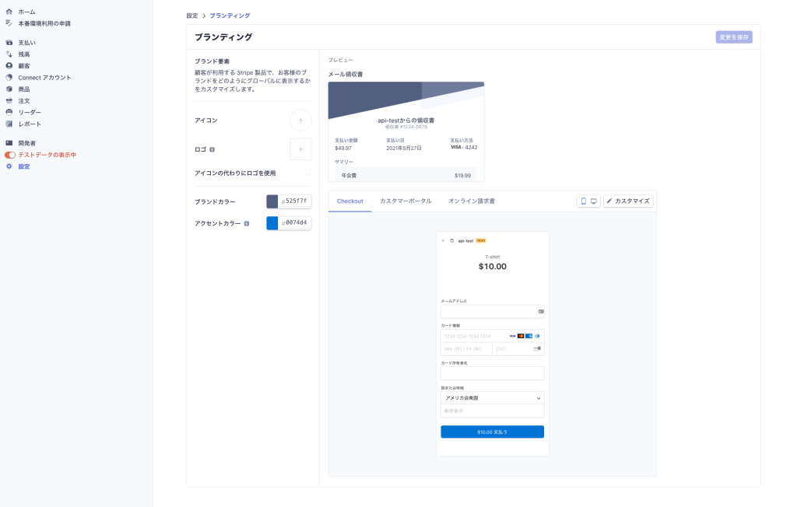Toggle the テストデータの表示中 switch
The height and width of the screenshot is (507, 797).
pyautogui.click(x=10, y=155)
